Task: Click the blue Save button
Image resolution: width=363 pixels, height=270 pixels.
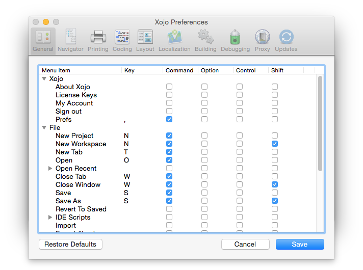Action: coord(300,245)
